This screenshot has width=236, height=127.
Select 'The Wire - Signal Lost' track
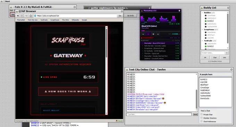coord(160,53)
